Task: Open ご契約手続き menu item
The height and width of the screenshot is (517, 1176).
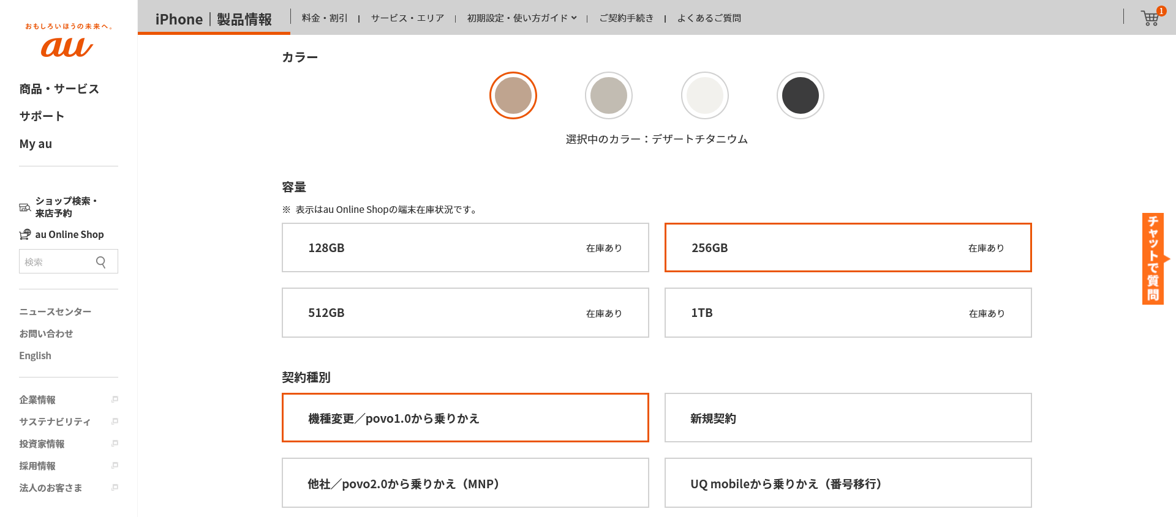Action: pyautogui.click(x=626, y=18)
